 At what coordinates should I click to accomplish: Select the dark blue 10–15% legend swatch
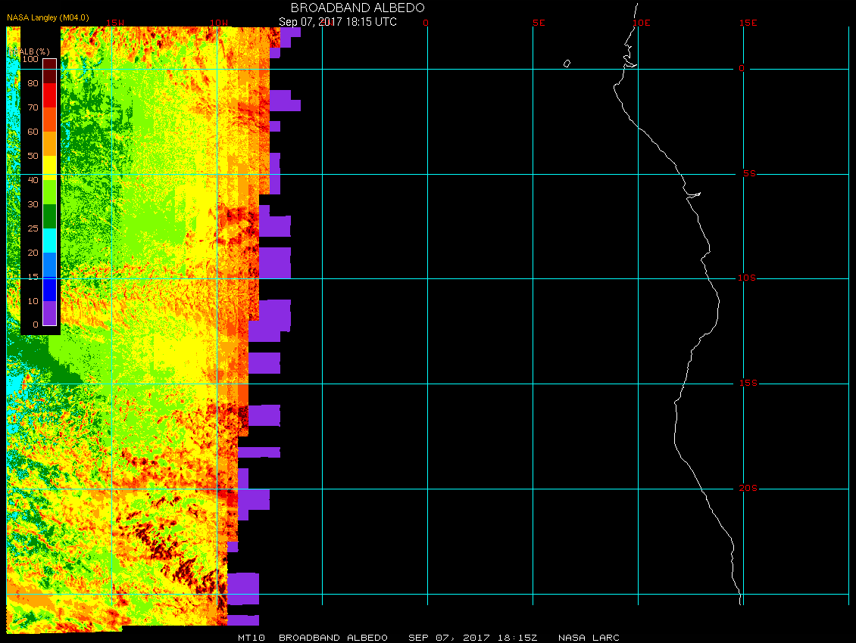(x=49, y=289)
